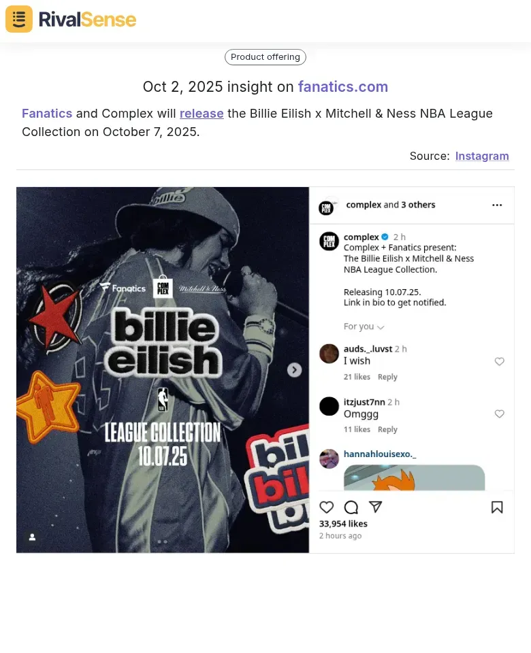This screenshot has height=653, width=531.
Task: Open the three-dot post options menu
Action: point(497,205)
